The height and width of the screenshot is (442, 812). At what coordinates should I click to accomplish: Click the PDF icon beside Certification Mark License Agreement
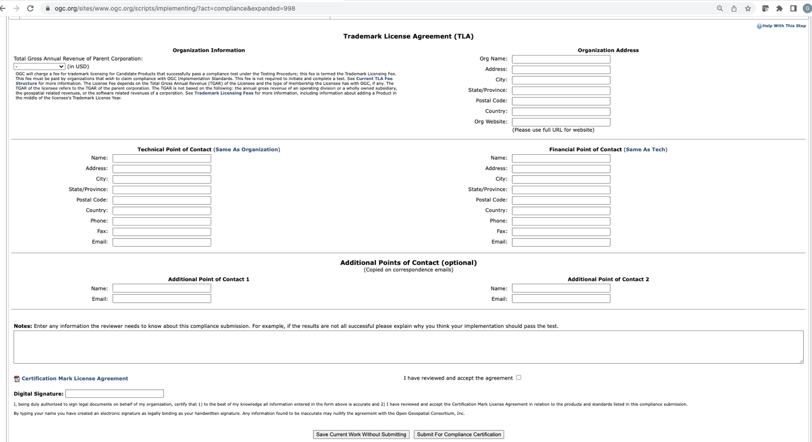pos(16,378)
